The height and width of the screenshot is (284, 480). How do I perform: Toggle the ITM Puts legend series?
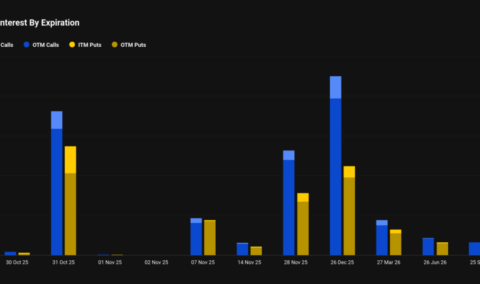point(88,45)
